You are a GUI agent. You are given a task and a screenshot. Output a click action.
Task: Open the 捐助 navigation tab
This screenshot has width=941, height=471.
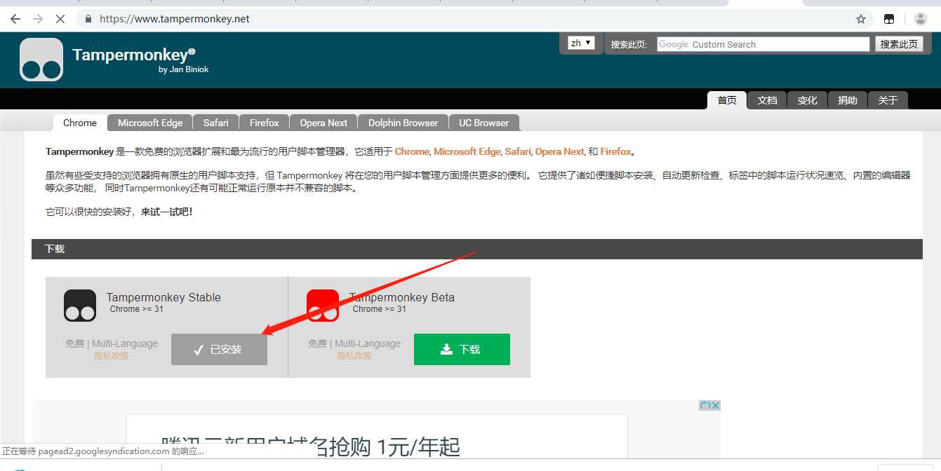848,100
